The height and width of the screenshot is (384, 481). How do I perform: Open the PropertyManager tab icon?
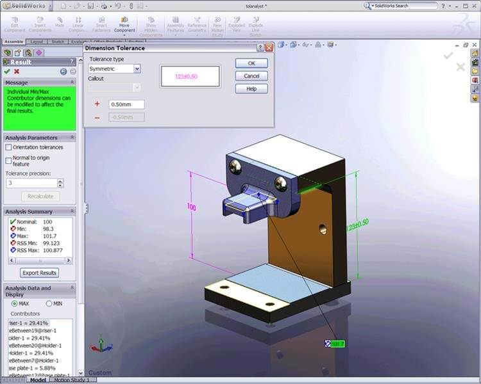18,52
